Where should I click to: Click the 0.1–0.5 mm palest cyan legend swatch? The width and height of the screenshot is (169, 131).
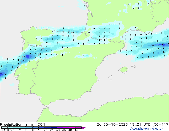5,128
